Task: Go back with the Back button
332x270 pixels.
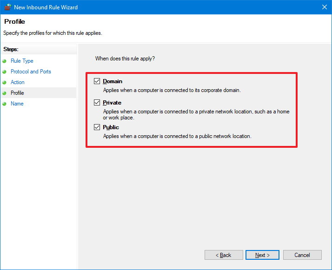Action: tap(224, 255)
